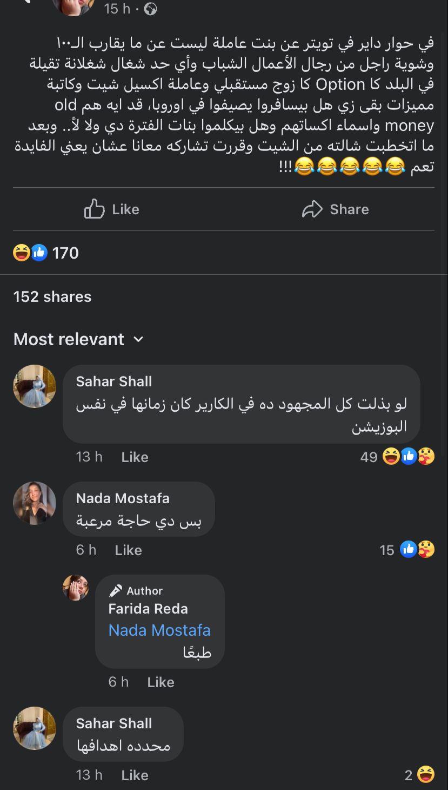View reactions on Sahar Shall's 49-reaction comment
The height and width of the screenshot is (790, 448).
click(x=408, y=457)
